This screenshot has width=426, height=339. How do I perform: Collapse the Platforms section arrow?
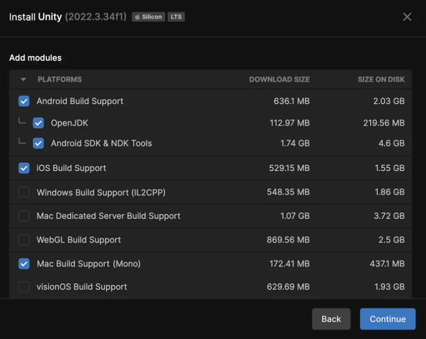(x=23, y=79)
